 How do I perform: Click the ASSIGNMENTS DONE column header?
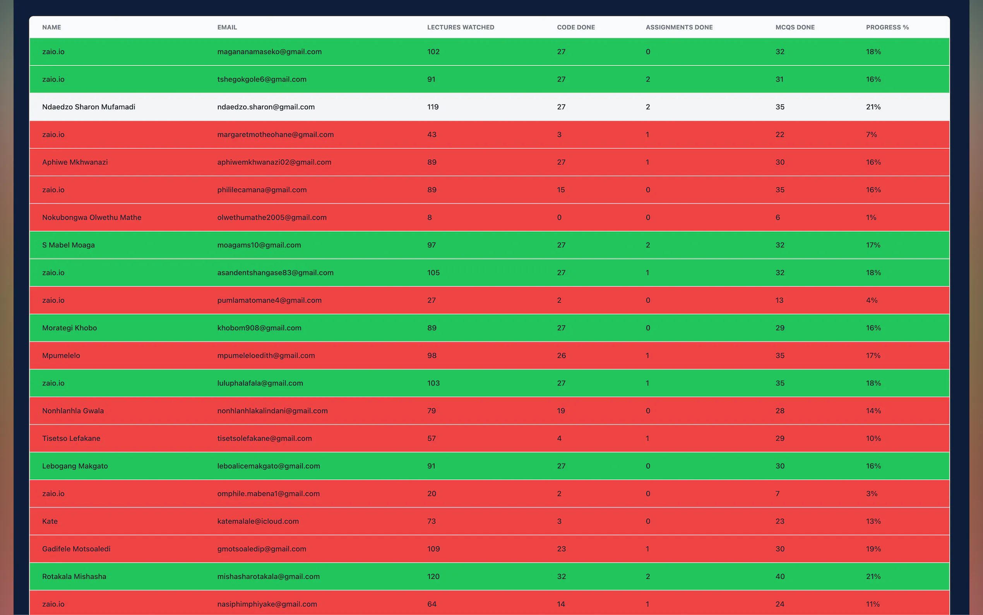(x=679, y=27)
